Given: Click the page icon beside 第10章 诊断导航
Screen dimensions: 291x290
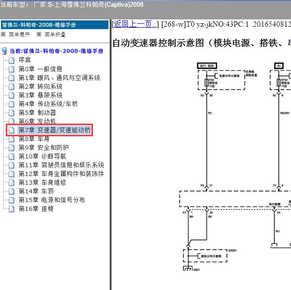Looking at the screenshot, I should tap(12, 156).
